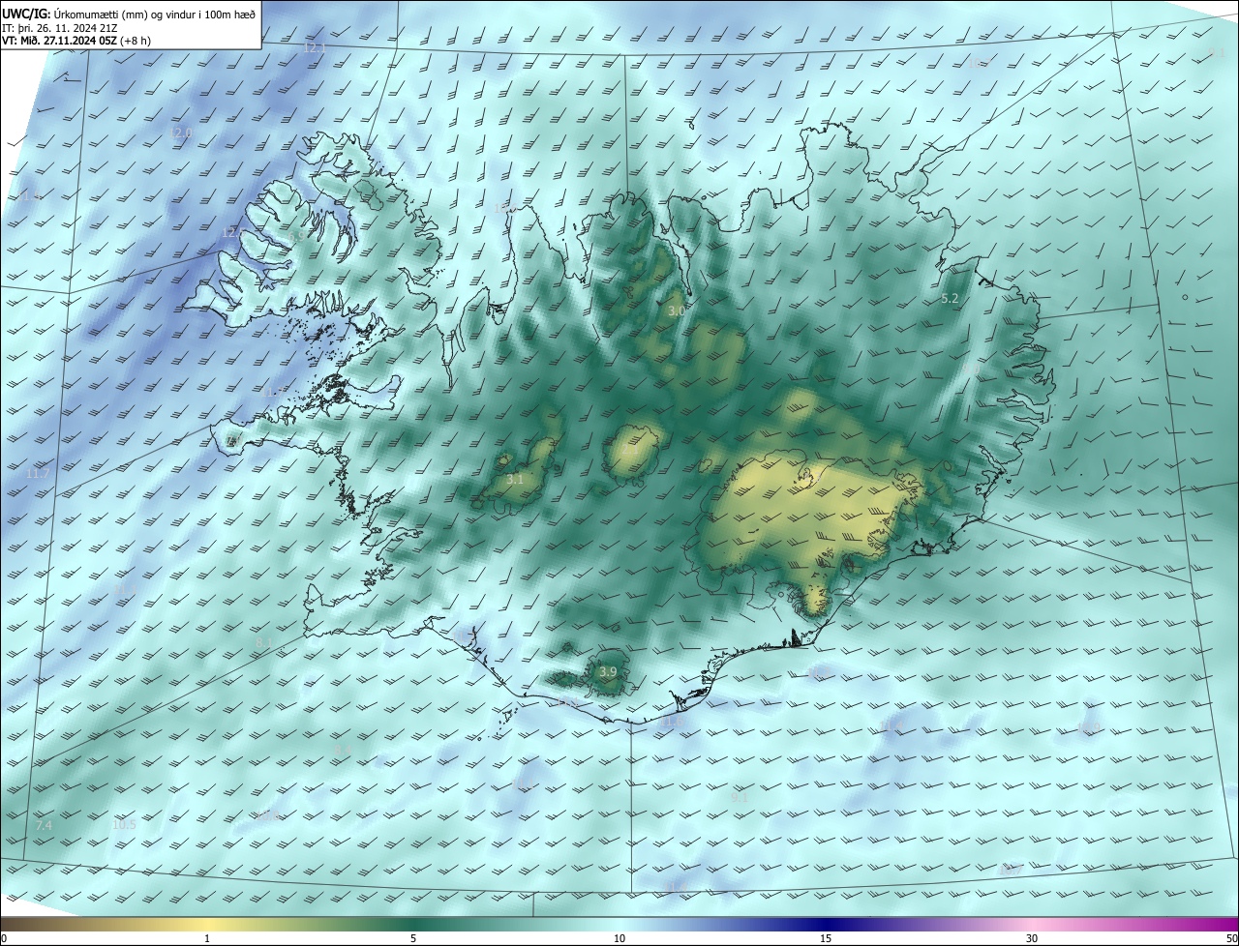
Task: Click the 10.5 value on the map
Action: pyautogui.click(x=124, y=825)
